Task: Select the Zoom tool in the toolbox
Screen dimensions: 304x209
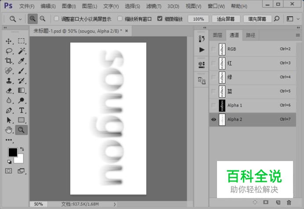Action: pos(22,130)
